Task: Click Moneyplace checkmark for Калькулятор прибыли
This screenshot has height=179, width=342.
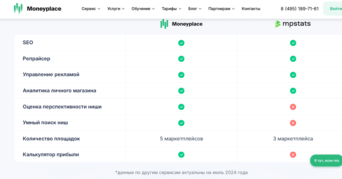Action: (x=181, y=154)
